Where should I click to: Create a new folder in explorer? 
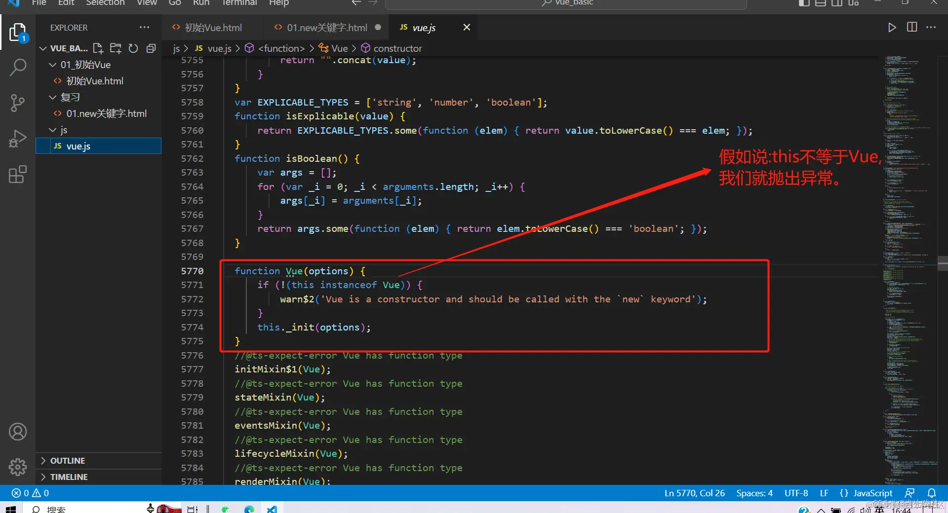click(116, 48)
